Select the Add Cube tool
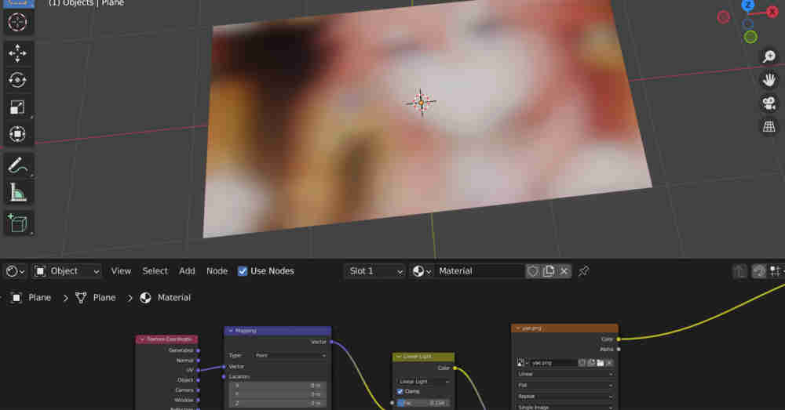785x410 pixels. [x=16, y=223]
